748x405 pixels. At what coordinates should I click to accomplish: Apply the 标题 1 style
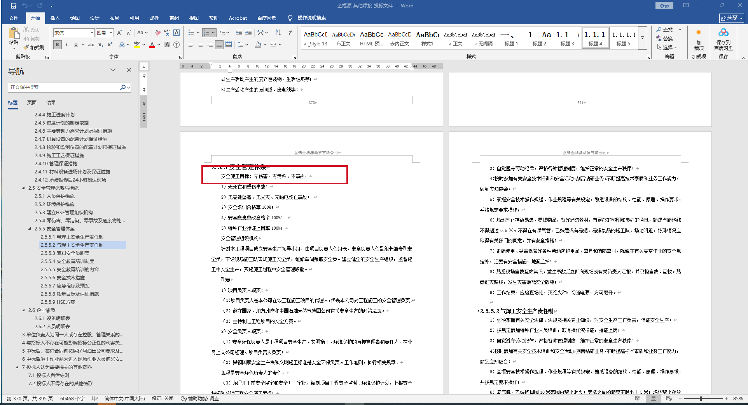click(511, 38)
